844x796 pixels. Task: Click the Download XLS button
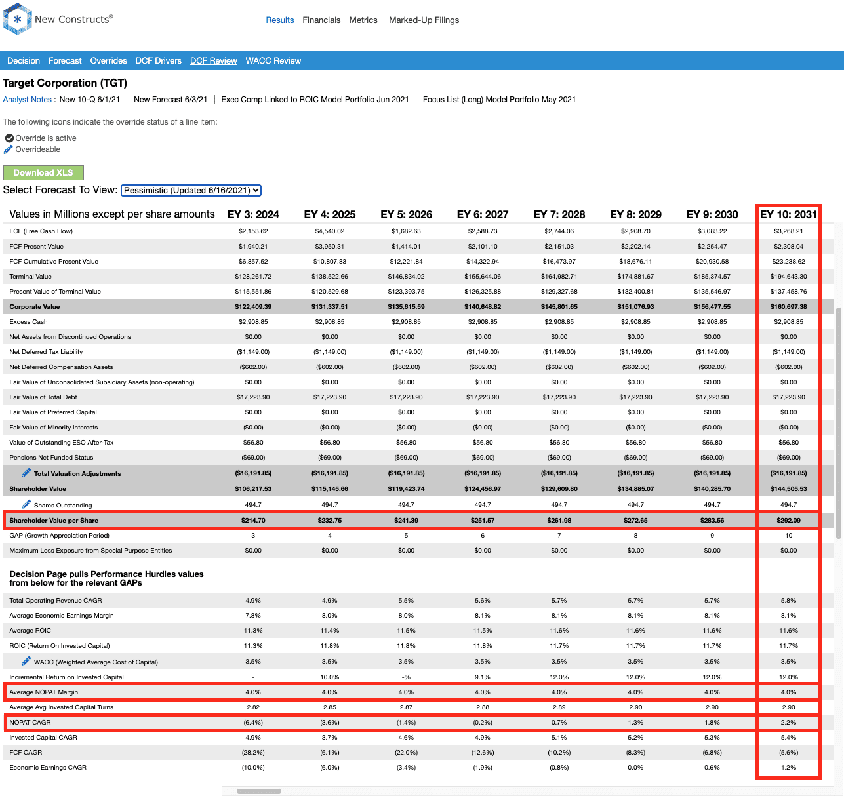click(x=43, y=172)
